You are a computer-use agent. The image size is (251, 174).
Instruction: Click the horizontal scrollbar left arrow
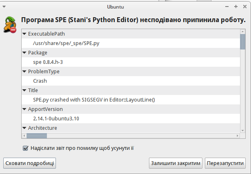coord(24,136)
